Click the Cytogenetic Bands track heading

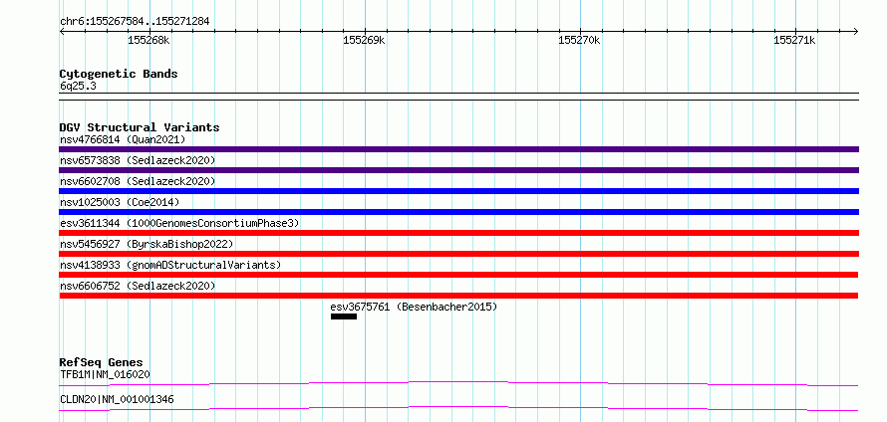click(x=119, y=74)
